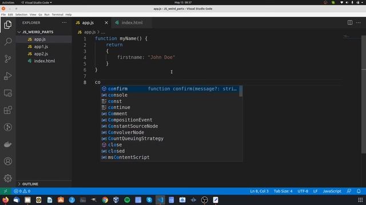Open the Edit menu
This screenshot has height=205, width=366.
(x=10, y=14)
